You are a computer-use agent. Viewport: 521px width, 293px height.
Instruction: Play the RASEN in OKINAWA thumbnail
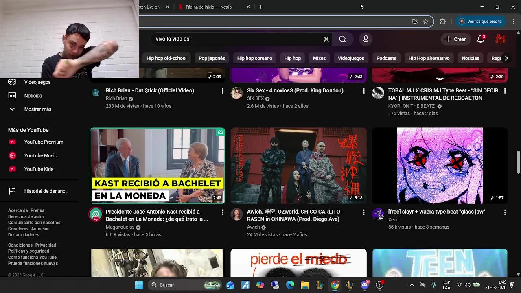tap(299, 166)
